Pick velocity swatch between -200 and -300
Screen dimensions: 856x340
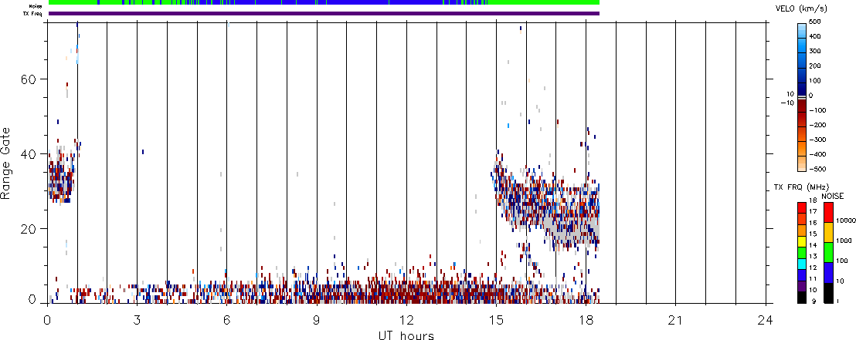[x=801, y=133]
